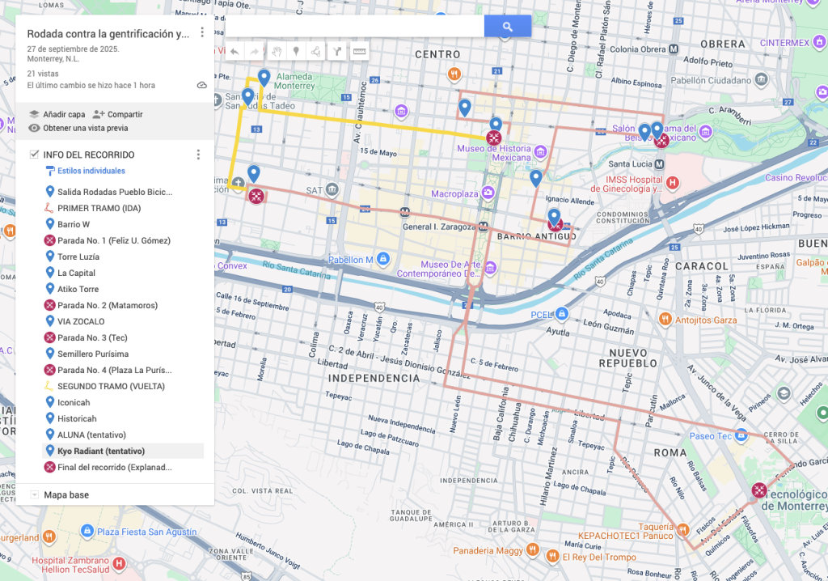The width and height of the screenshot is (828, 581).
Task: Select the measure distances ruler tool
Action: tap(359, 52)
